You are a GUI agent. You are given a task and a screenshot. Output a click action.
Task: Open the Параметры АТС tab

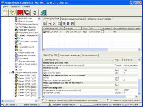pos(50,55)
